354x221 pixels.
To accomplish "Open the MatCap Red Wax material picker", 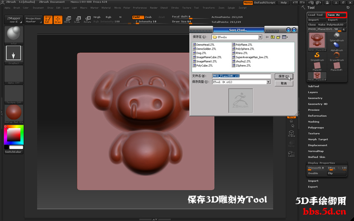I will (14, 114).
